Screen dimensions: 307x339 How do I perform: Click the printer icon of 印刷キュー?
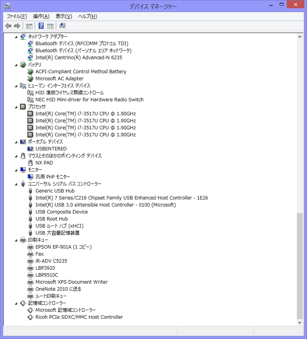coord(23,240)
